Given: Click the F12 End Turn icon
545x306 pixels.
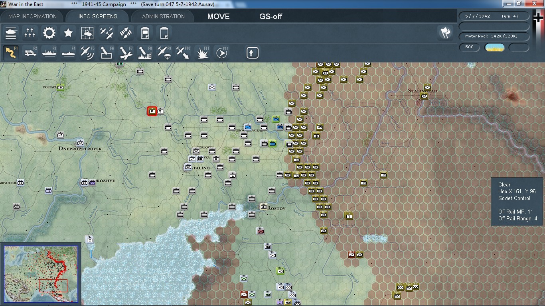Looking at the screenshot, I should [x=221, y=53].
